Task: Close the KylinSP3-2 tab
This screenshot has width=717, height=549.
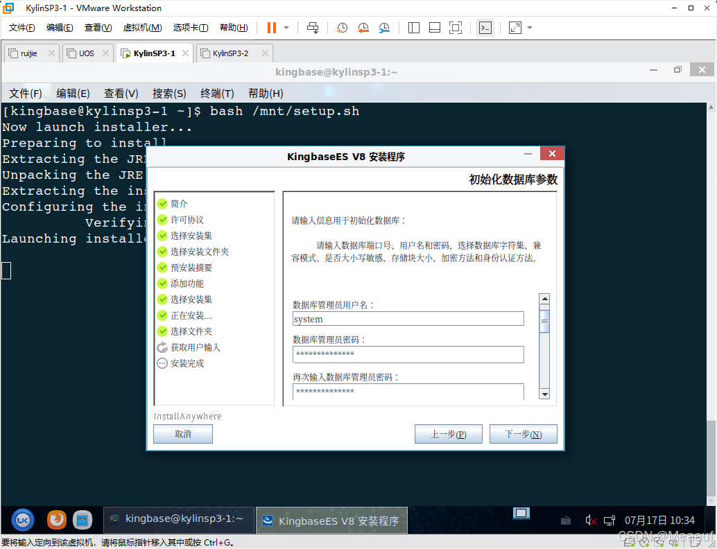Action: 265,53
